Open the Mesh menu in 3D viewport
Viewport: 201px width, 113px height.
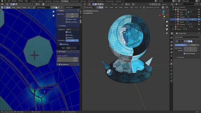[x=121, y=8]
